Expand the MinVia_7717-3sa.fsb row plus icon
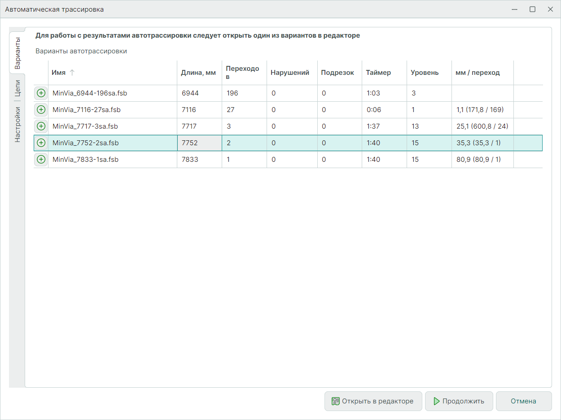Screen dimensions: 561x420 point(41,126)
